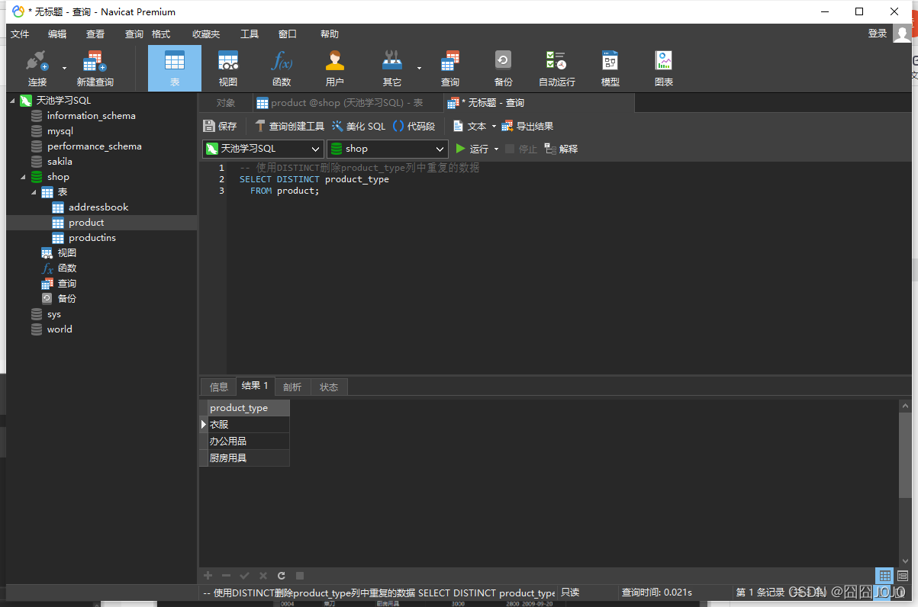Collapse the shop database node
This screenshot has height=607, width=918.
click(23, 177)
